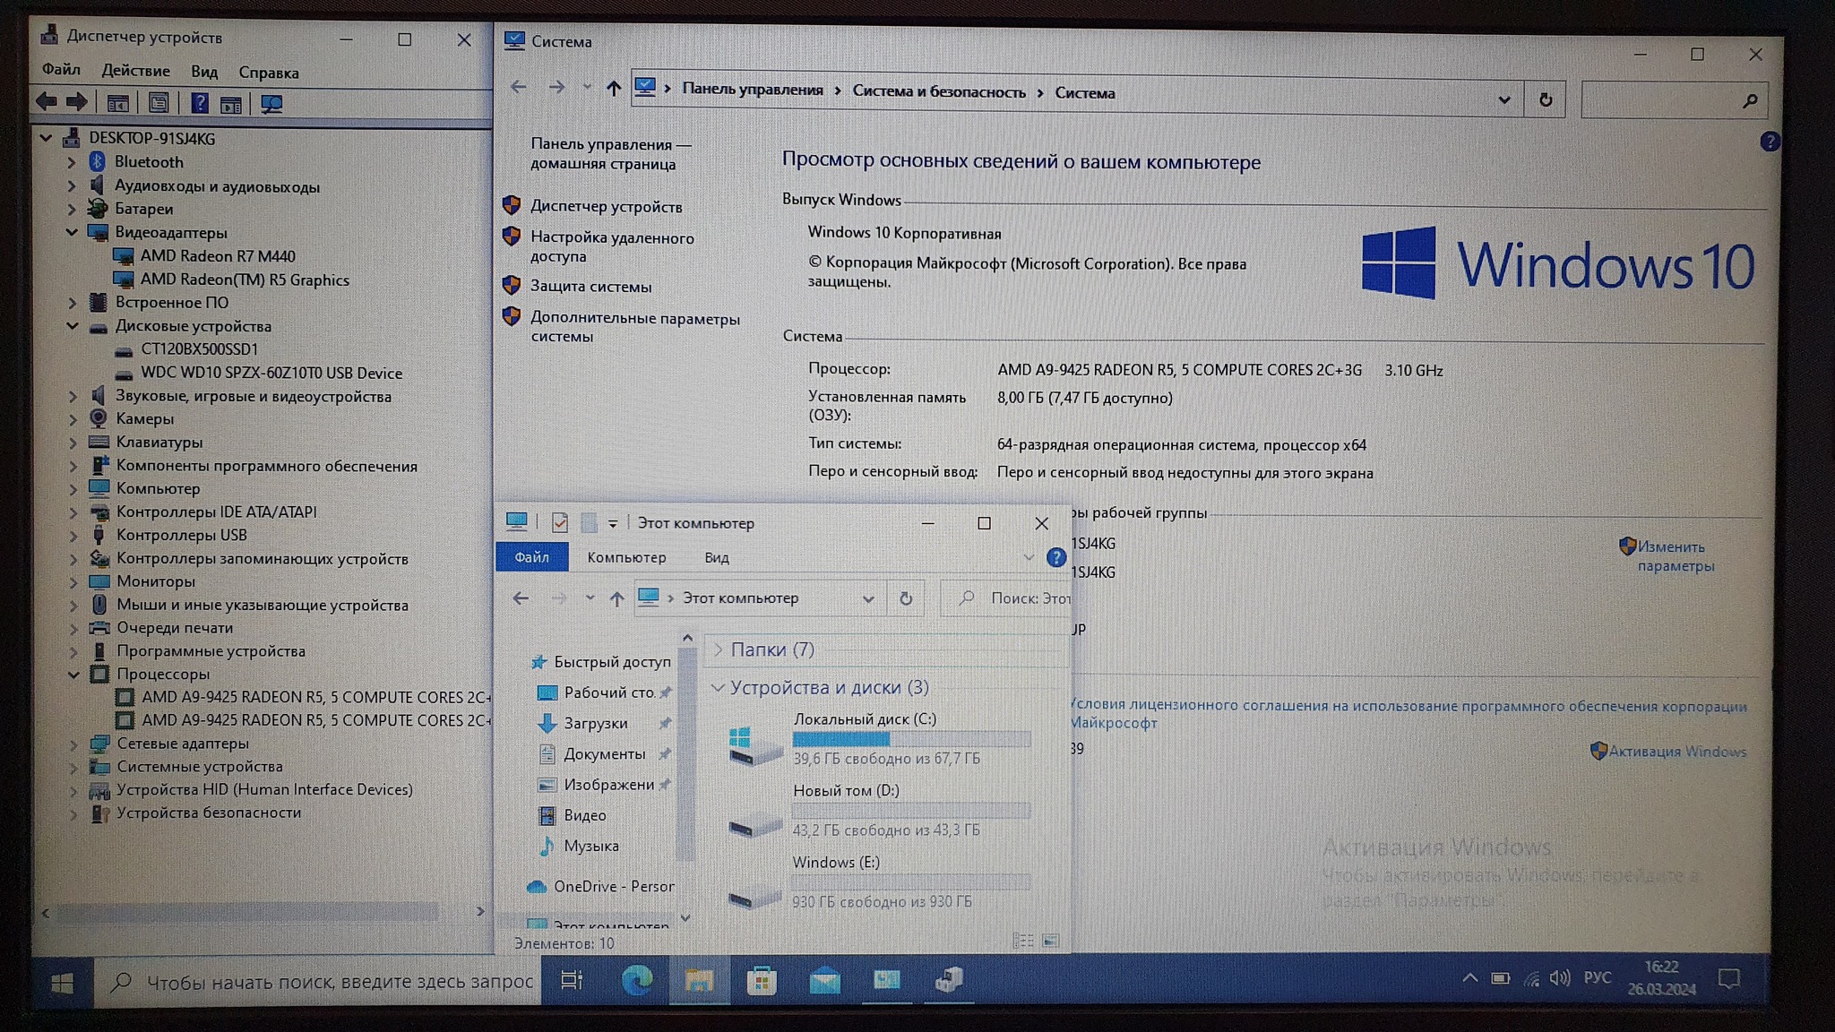This screenshot has height=1032, width=1835.
Task: Switch to the Вид tab in Explorer ribbon
Action: click(x=716, y=557)
